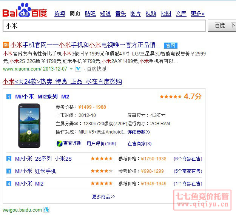The image size is (236, 215).
Task: Click the green Z review icon
Action: point(59,144)
